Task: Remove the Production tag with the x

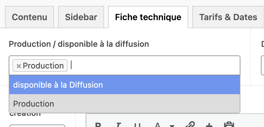Action: (x=19, y=66)
